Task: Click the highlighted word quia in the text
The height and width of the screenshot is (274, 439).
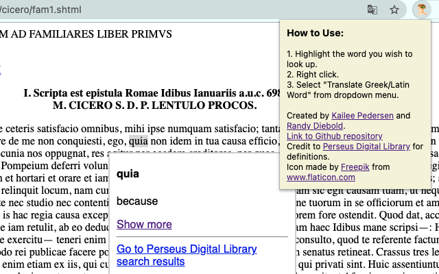Action: pyautogui.click(x=139, y=142)
